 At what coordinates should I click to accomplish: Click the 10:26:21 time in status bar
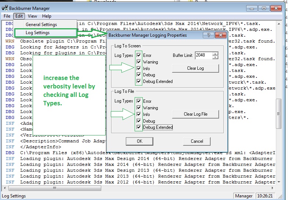point(265,196)
